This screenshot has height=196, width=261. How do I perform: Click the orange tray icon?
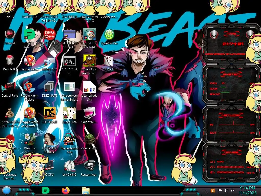point(213,190)
